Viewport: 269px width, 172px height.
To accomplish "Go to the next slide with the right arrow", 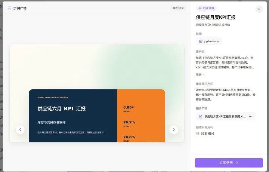I will click(x=174, y=130).
